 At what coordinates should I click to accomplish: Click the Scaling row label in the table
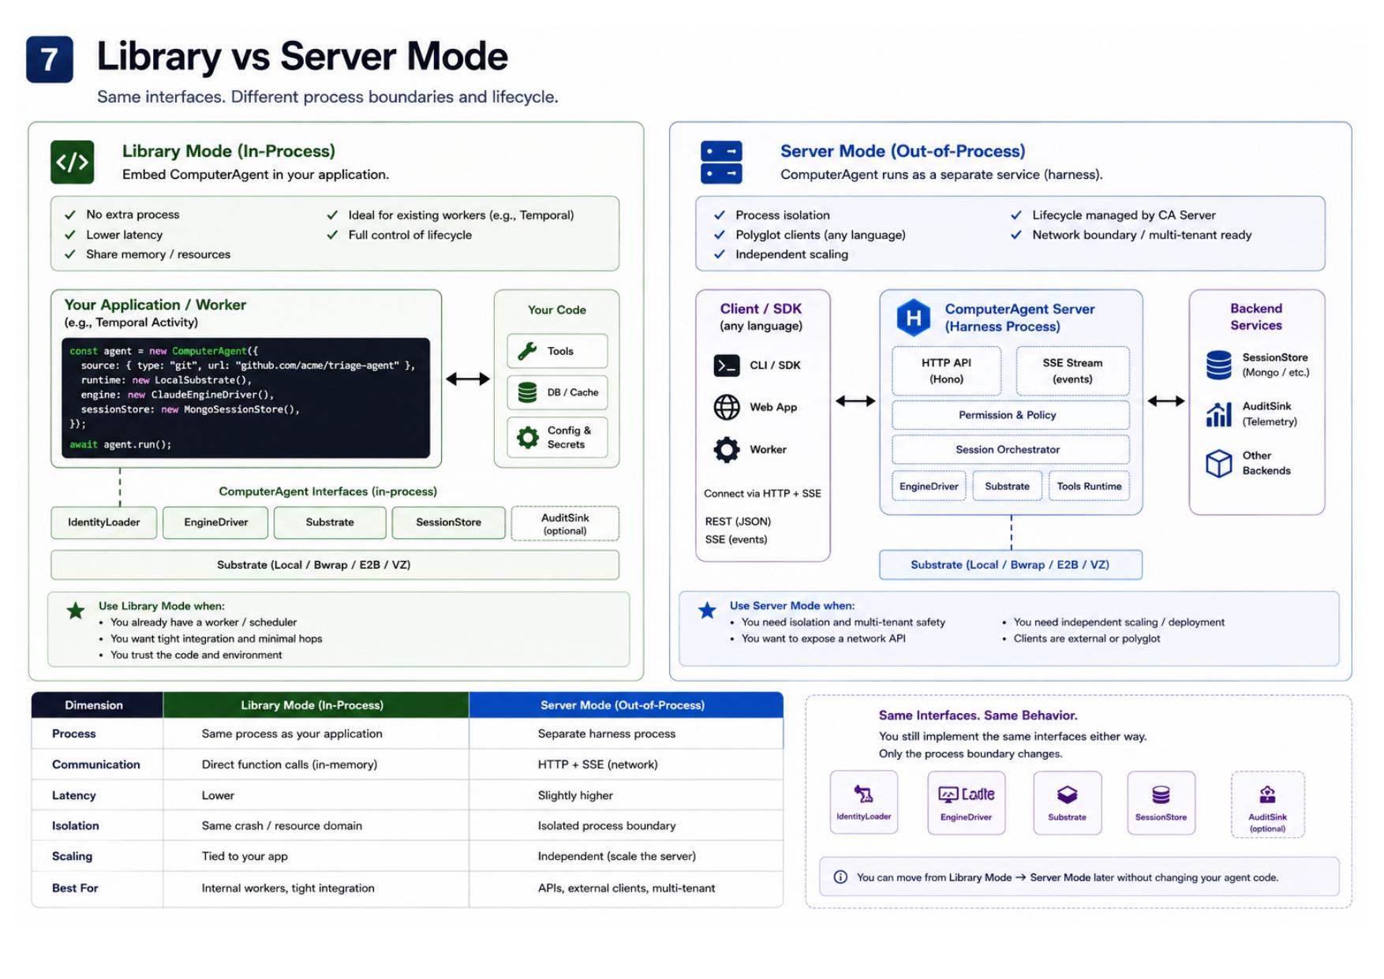click(73, 856)
